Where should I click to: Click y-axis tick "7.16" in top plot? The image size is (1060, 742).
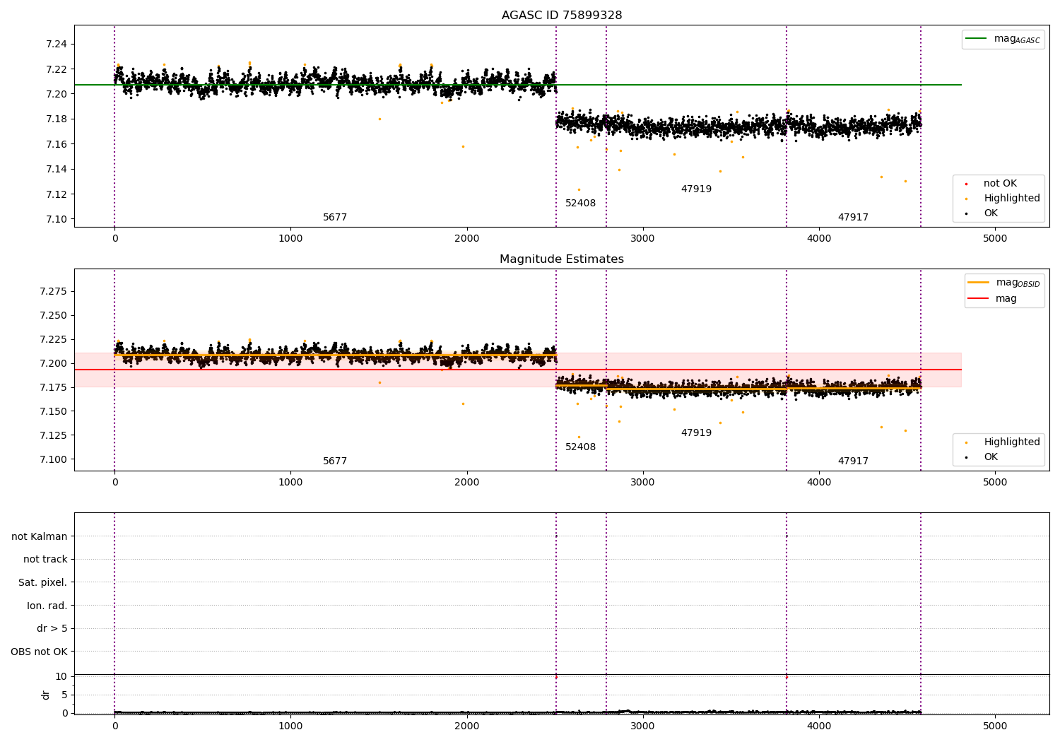pyautogui.click(x=57, y=144)
